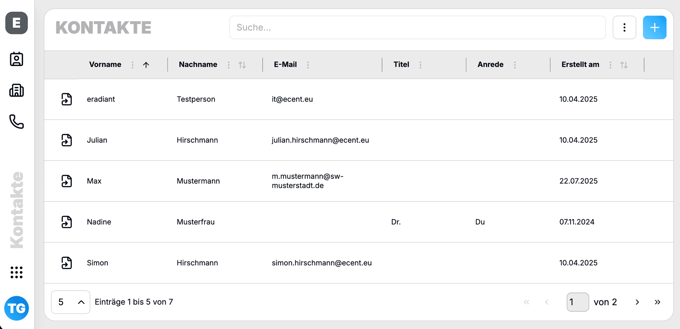Go to the next page with the arrow button

[x=637, y=302]
